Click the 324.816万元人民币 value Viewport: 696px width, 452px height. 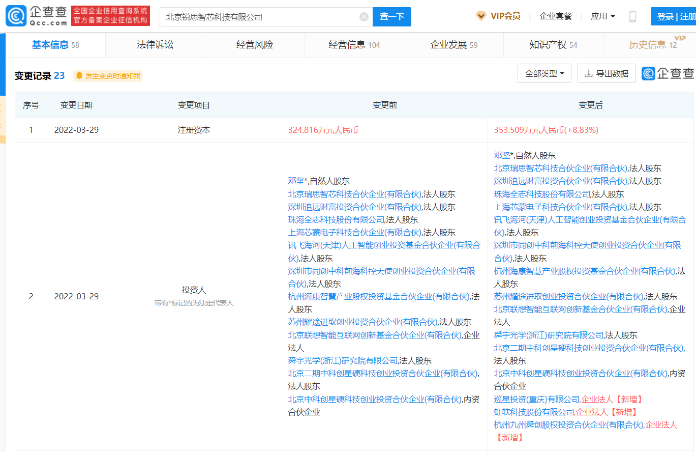[323, 130]
